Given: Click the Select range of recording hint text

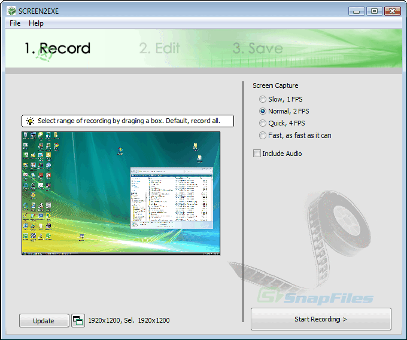Looking at the screenshot, I should [129, 121].
